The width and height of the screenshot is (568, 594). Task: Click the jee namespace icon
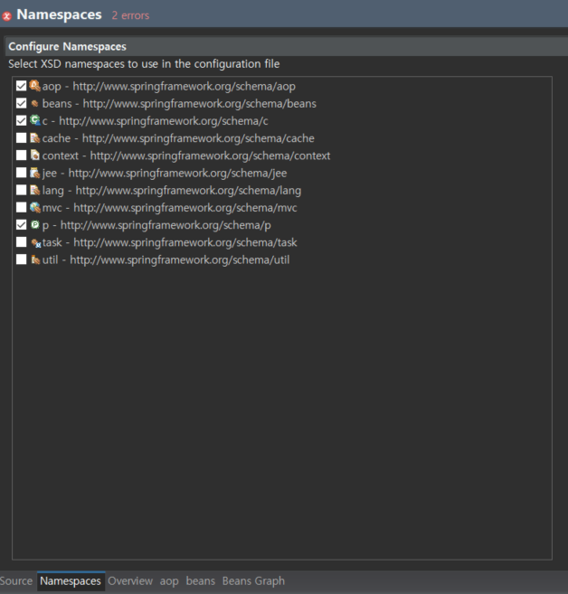[35, 173]
